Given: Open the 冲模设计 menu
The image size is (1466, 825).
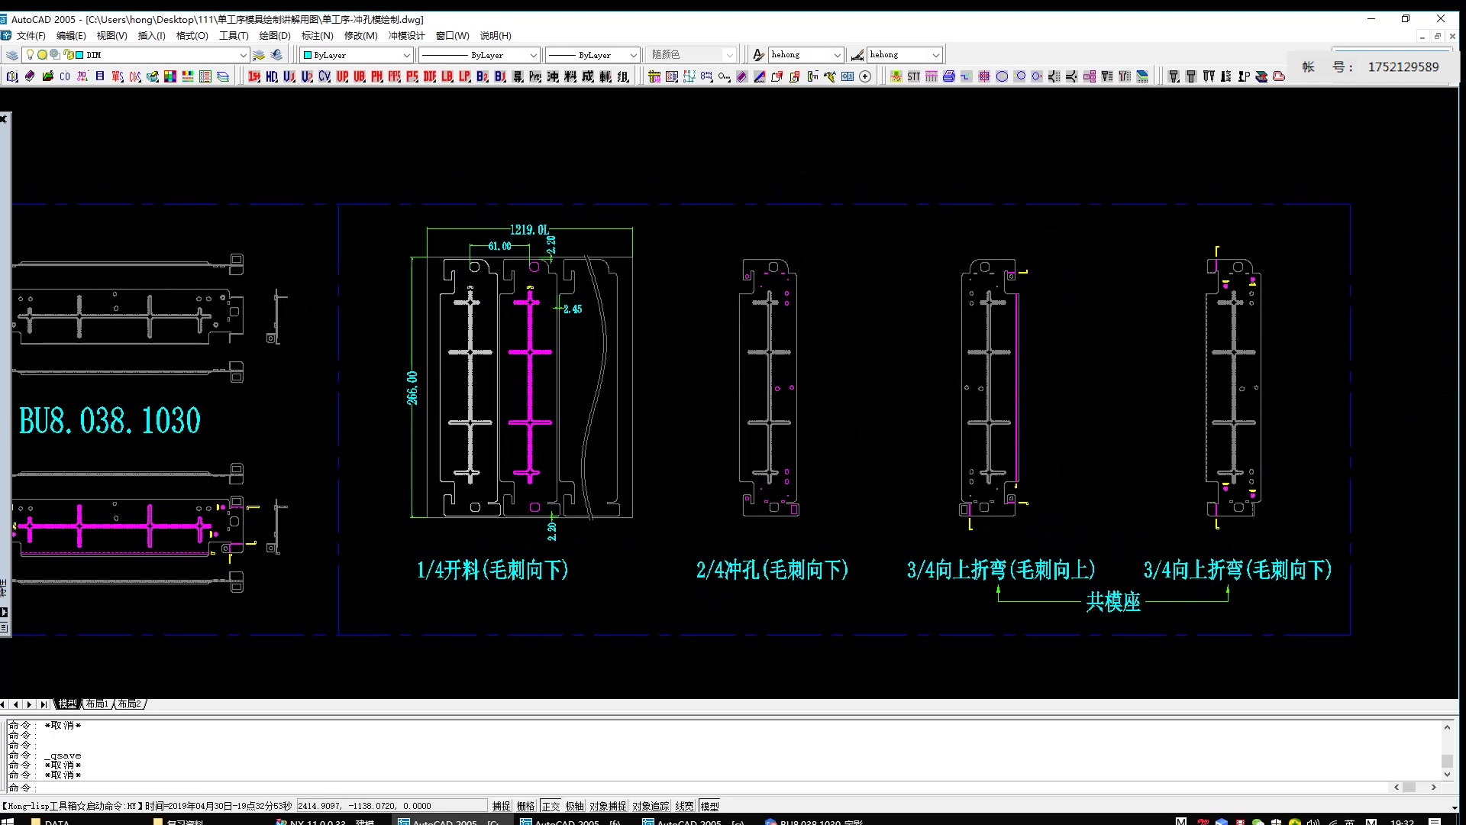Looking at the screenshot, I should pos(406,36).
